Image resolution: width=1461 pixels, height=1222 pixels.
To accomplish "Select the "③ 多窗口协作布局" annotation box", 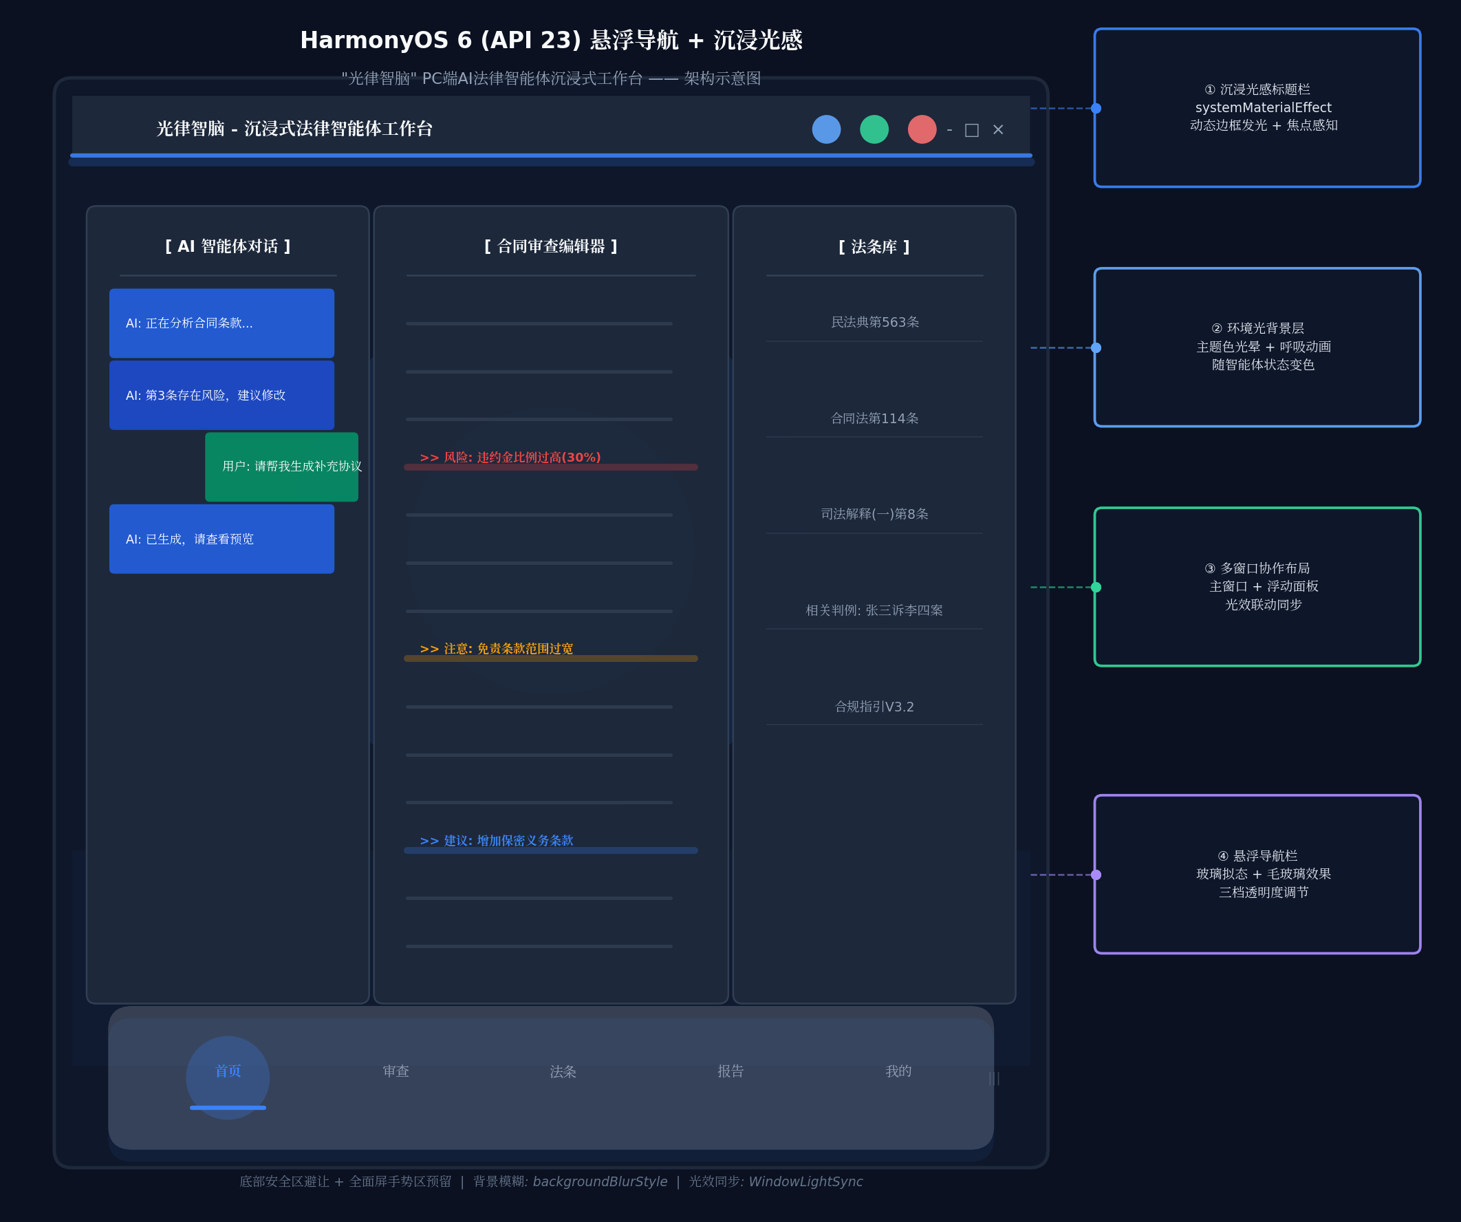I will (x=1257, y=587).
